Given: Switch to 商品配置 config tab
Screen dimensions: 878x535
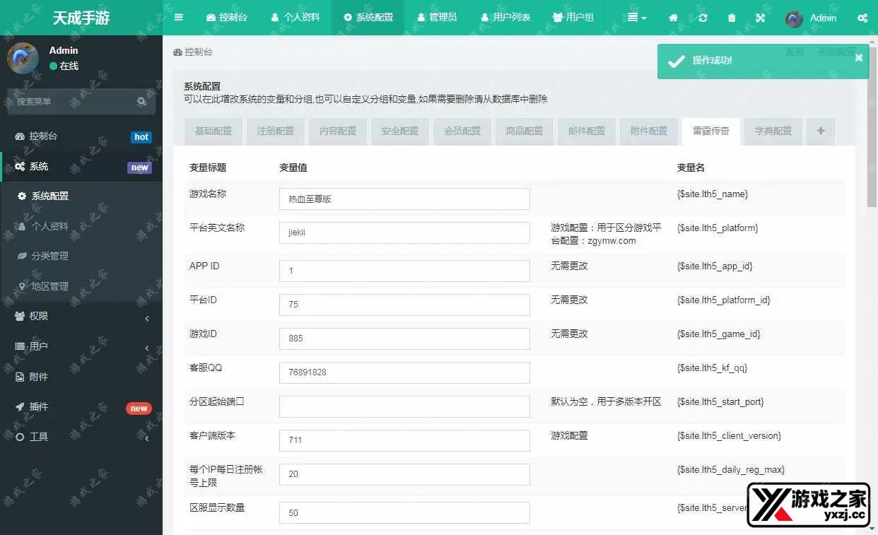Looking at the screenshot, I should [x=525, y=131].
